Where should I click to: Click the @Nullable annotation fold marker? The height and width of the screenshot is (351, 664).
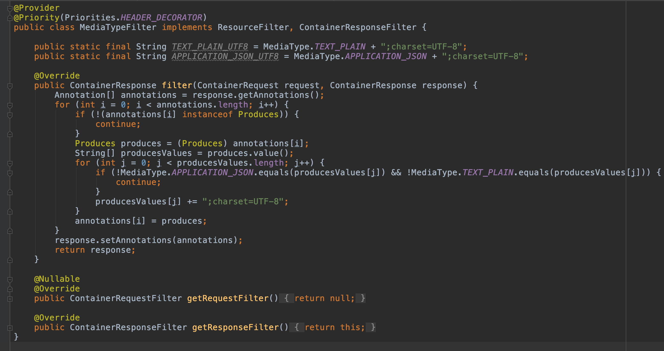click(x=10, y=279)
